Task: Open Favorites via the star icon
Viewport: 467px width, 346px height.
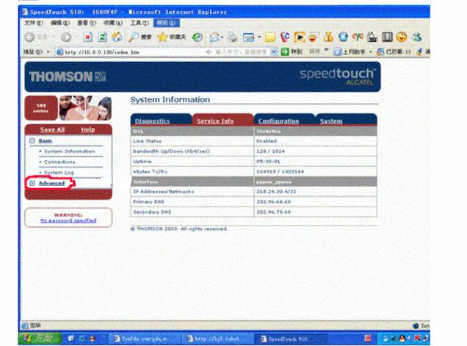Action: 162,37
